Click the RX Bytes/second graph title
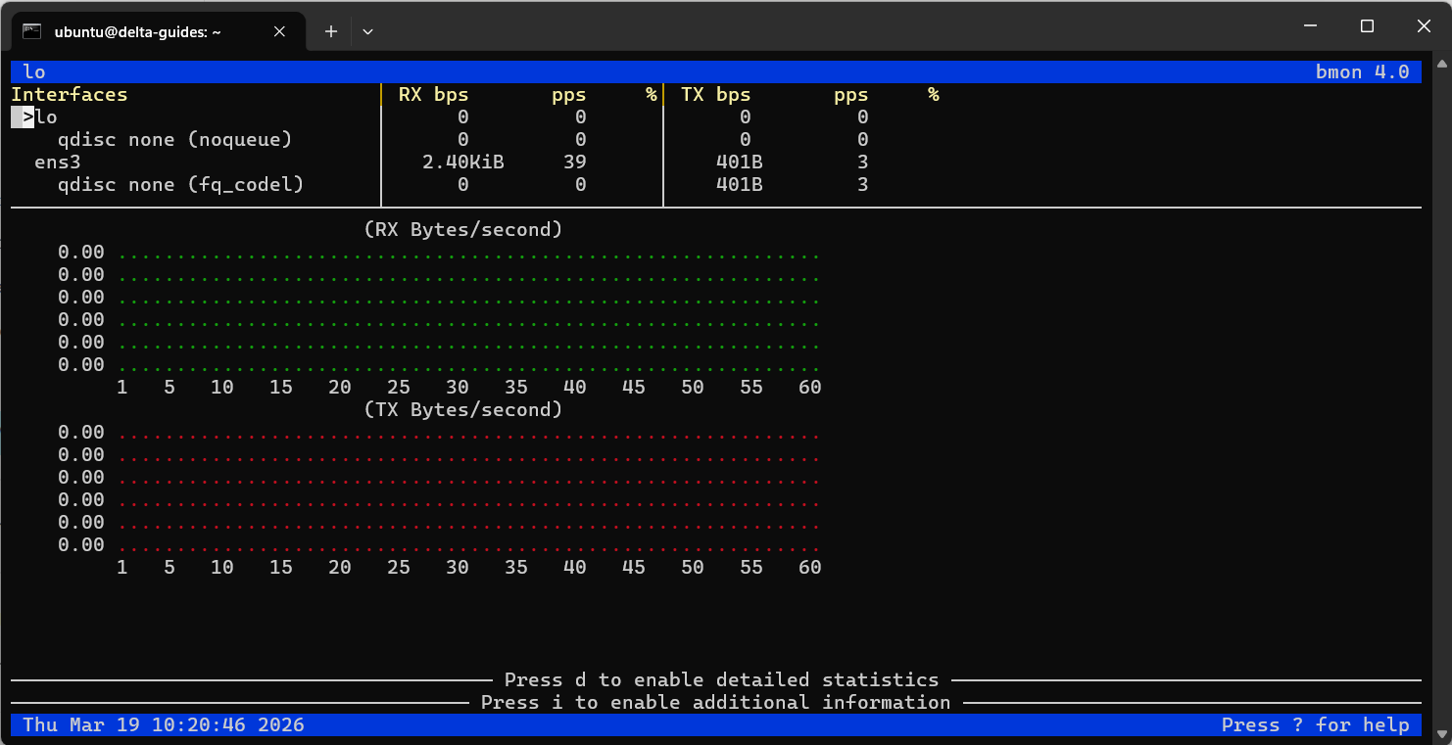The height and width of the screenshot is (745, 1452). click(462, 230)
